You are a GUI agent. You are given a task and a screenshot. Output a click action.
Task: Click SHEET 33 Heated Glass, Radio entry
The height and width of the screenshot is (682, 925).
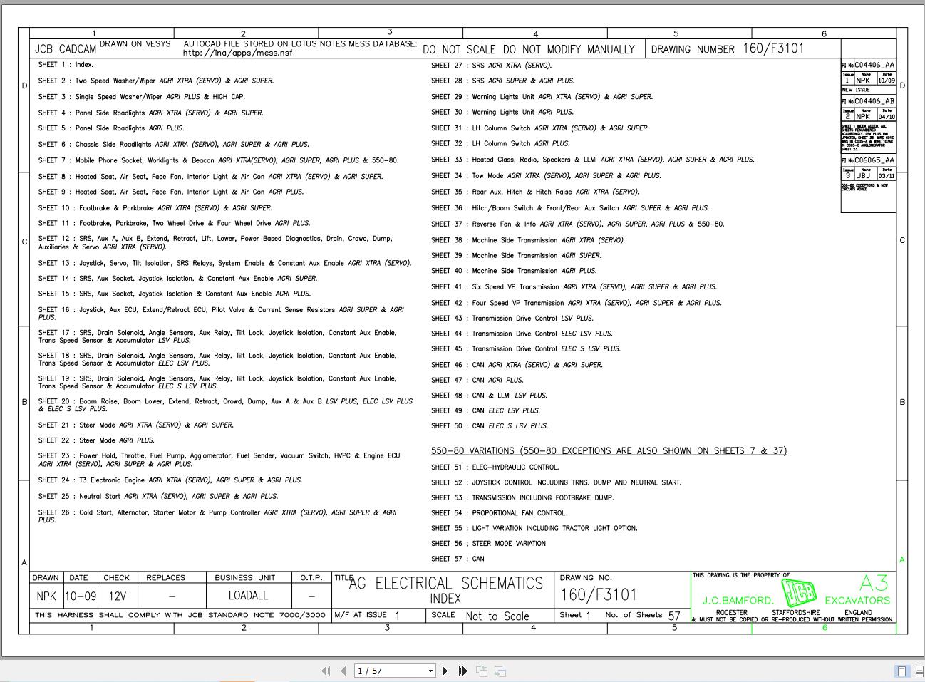[x=593, y=160]
